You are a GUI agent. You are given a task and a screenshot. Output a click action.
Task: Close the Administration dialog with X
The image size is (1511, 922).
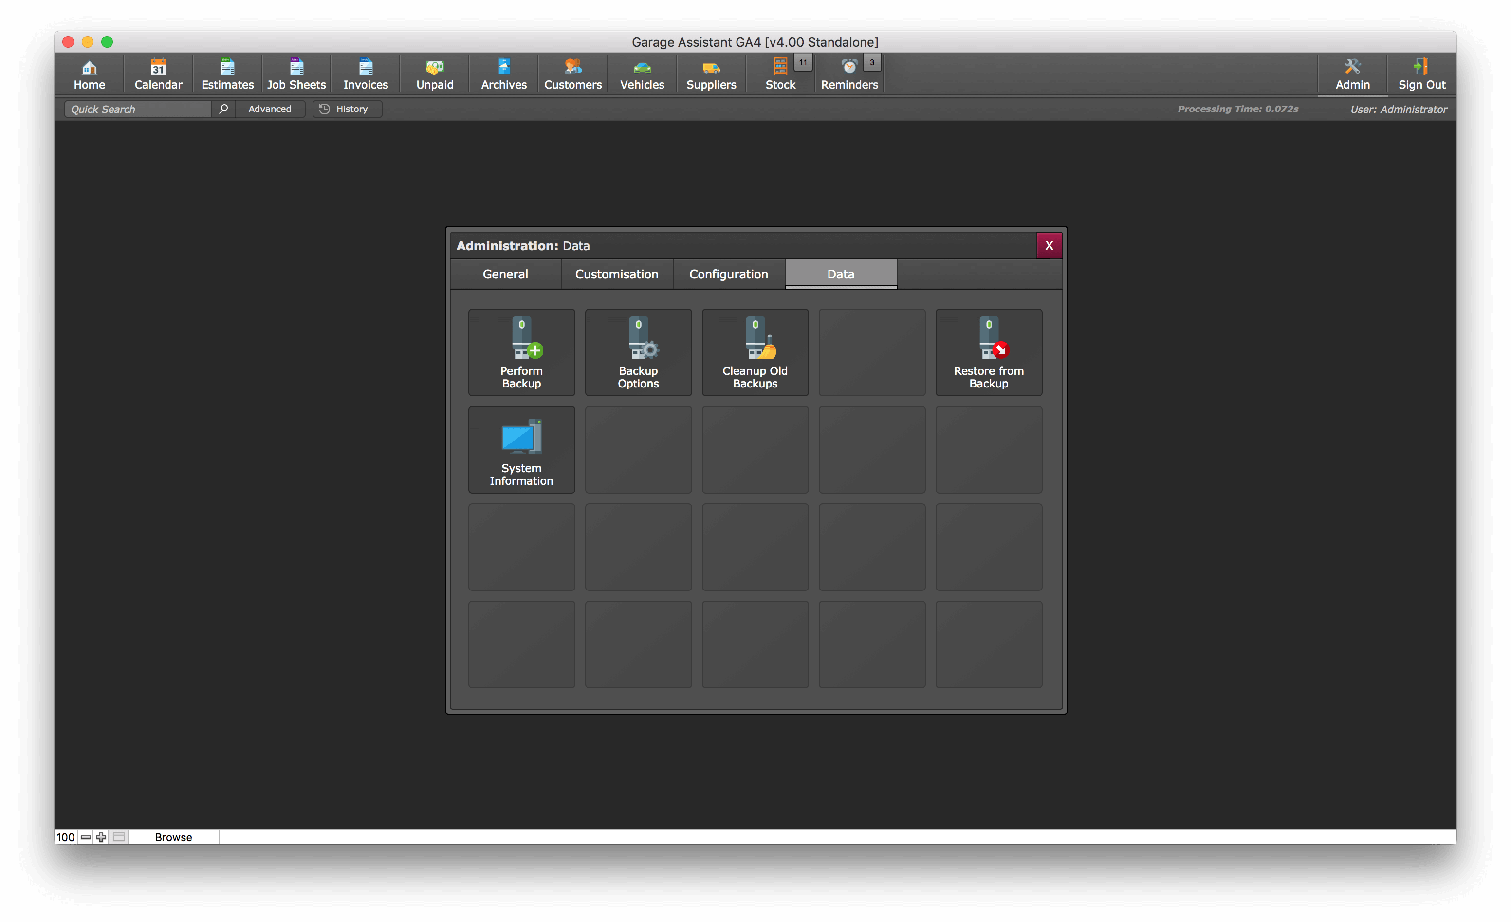click(1049, 245)
